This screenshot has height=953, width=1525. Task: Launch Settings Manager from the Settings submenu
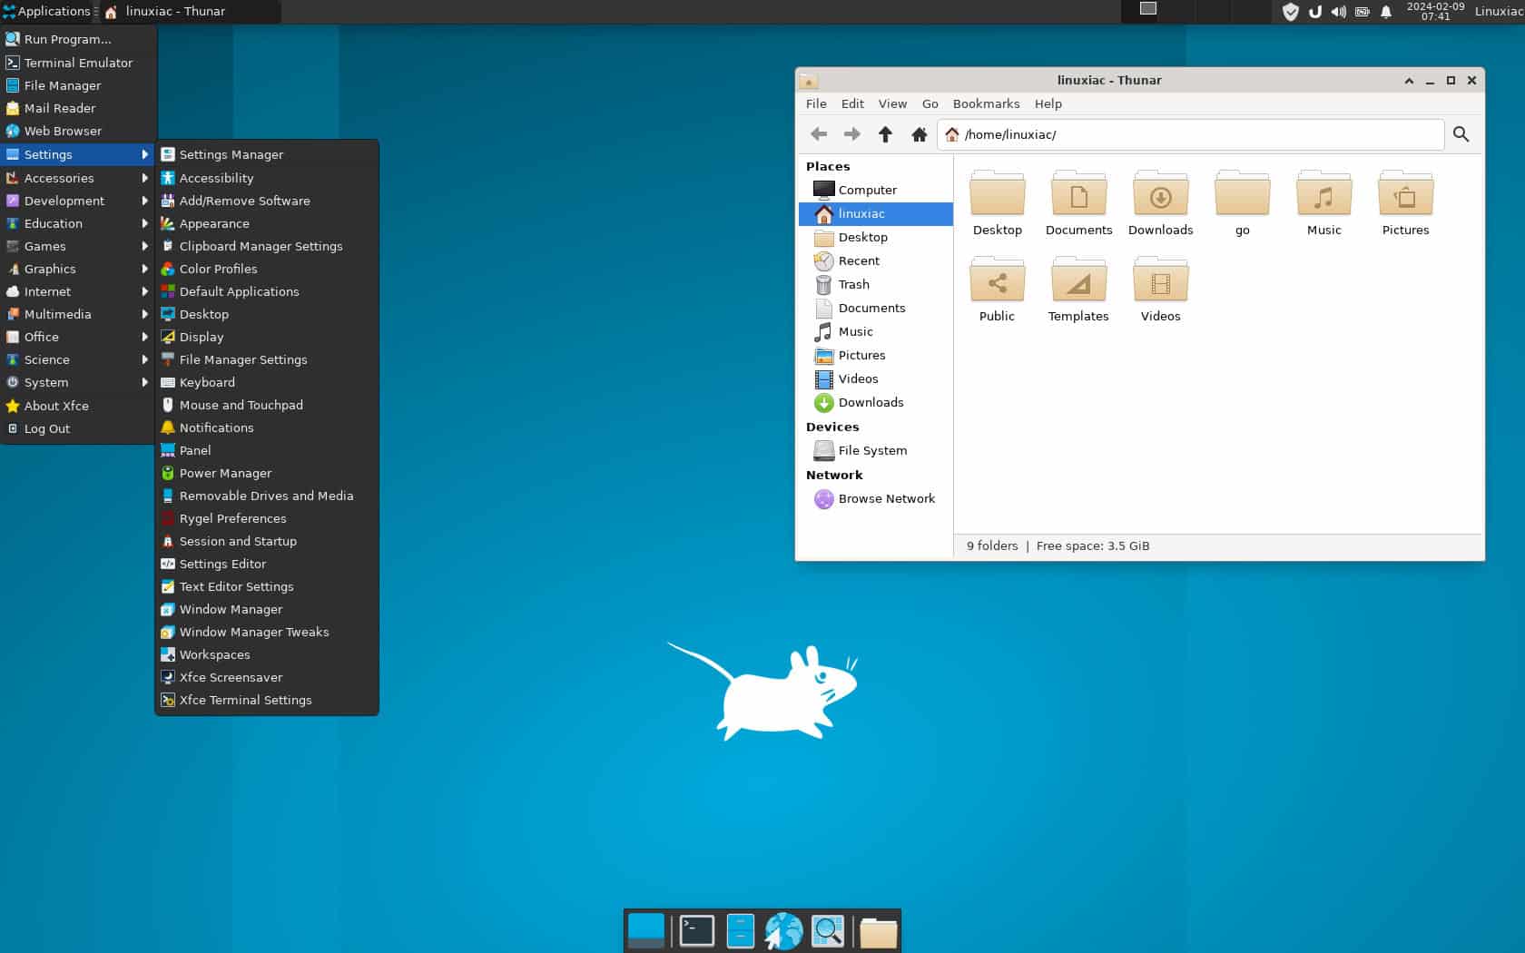(x=231, y=154)
